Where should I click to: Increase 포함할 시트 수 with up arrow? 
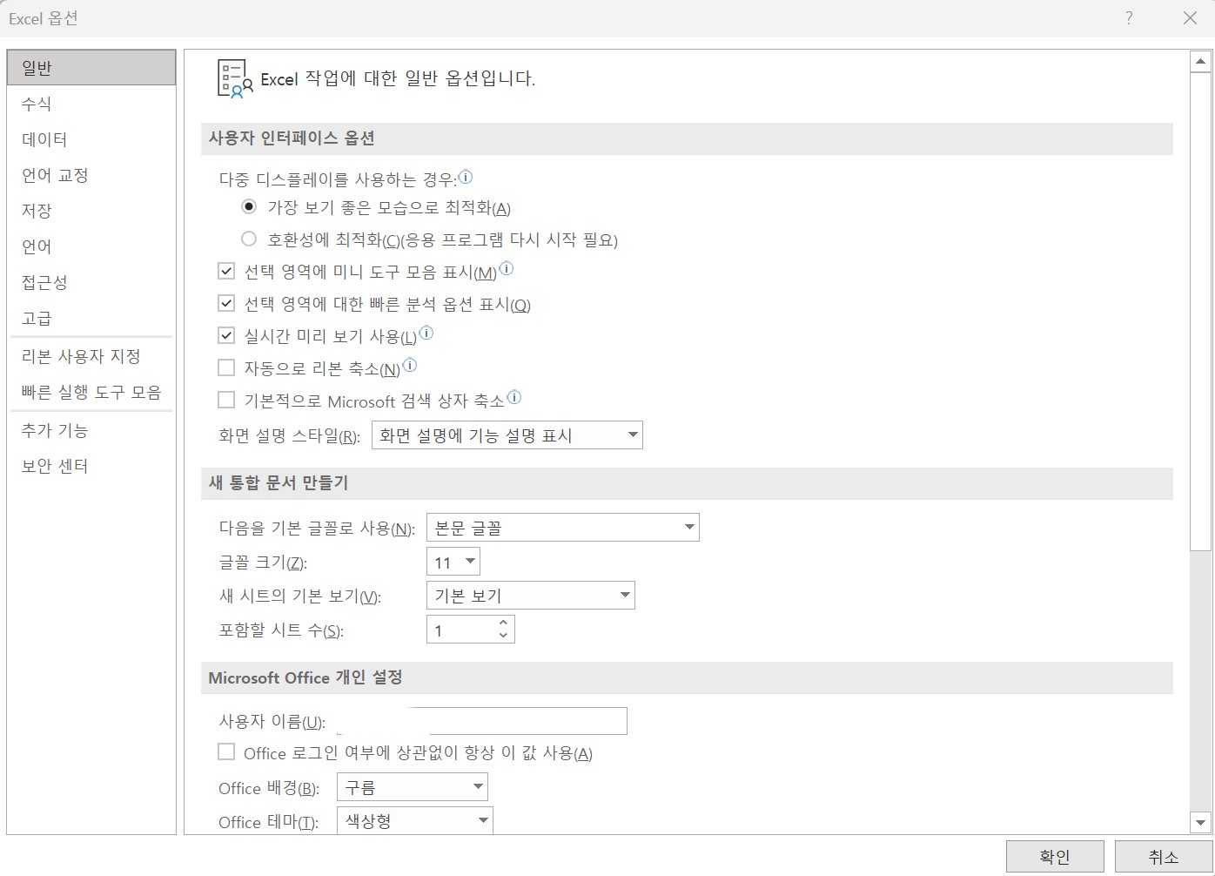click(503, 623)
